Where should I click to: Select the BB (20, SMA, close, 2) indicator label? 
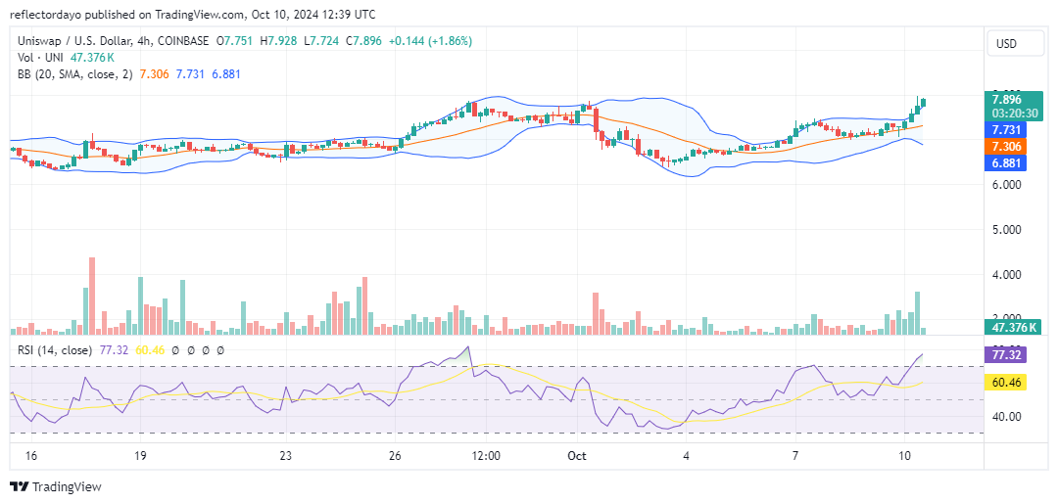click(x=72, y=74)
